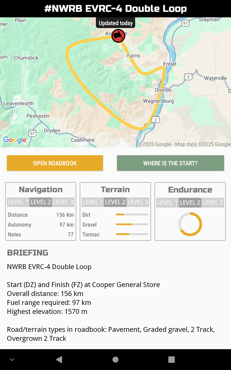The height and width of the screenshot is (370, 231).
Task: Select the US-97 shield near Dryden
Action: tap(32, 134)
